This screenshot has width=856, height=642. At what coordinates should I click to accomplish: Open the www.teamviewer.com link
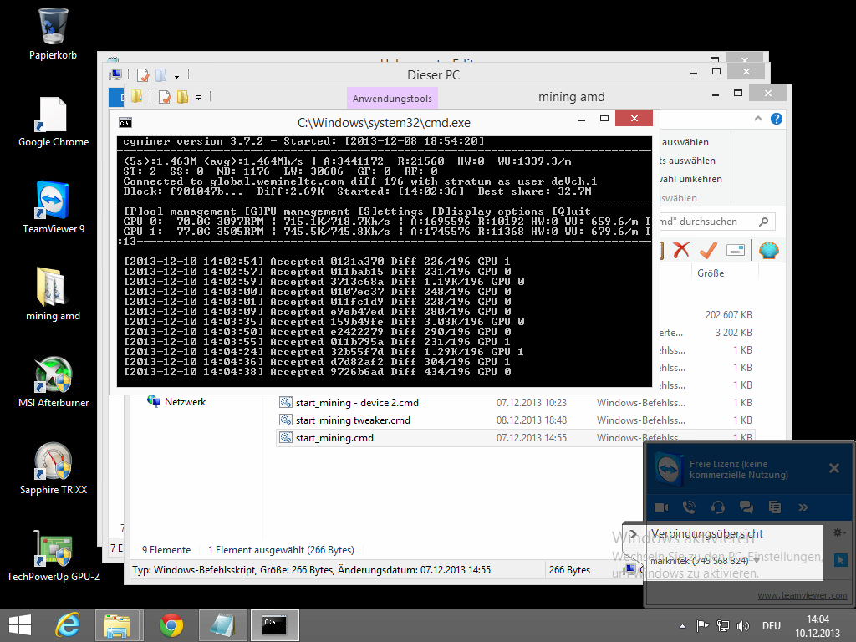[x=802, y=596]
